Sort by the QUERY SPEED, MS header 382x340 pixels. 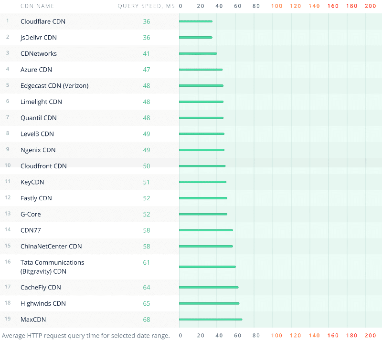pos(146,6)
